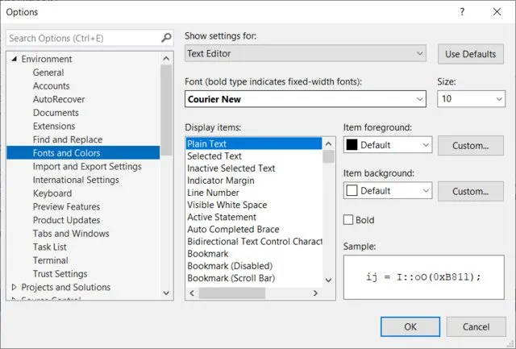This screenshot has width=516, height=349.
Task: Click the Item foreground black color swatch
Action: 352,146
